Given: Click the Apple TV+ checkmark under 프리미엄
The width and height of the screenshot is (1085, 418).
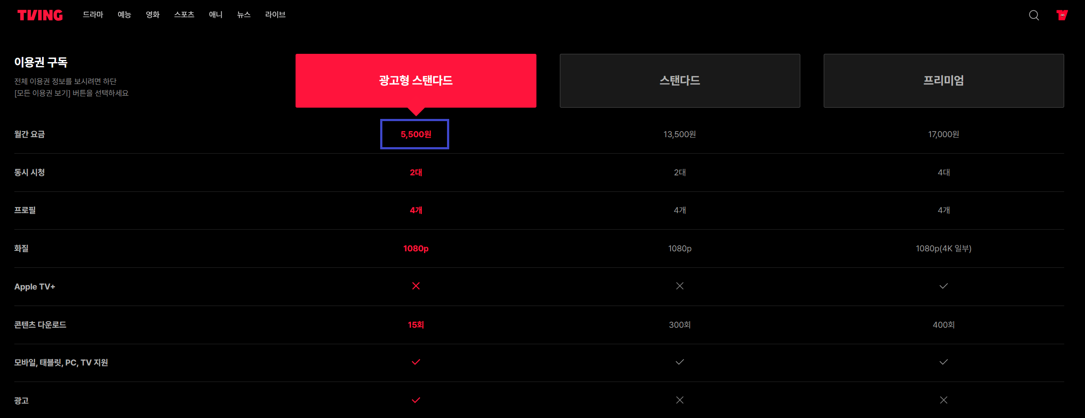Looking at the screenshot, I should 944,286.
